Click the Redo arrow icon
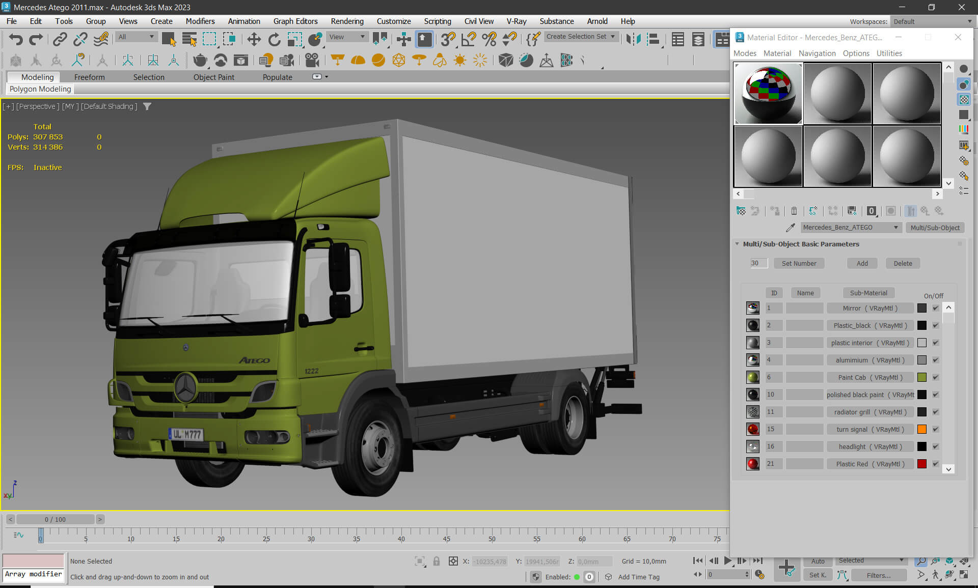Screen dimensions: 978x588 click(36, 39)
